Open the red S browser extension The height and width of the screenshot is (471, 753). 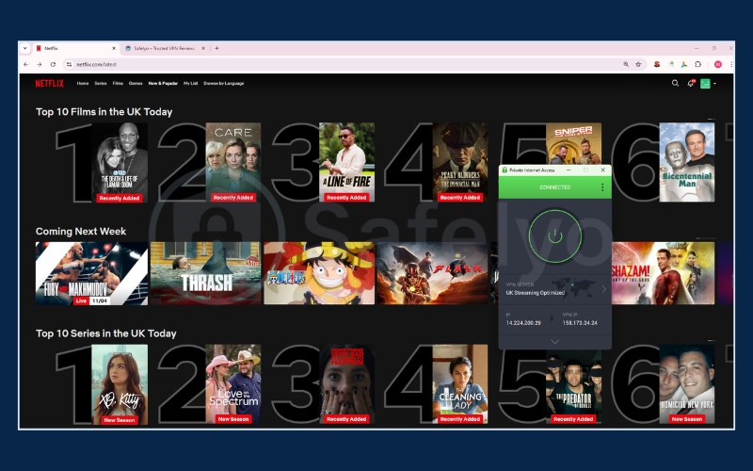click(x=656, y=64)
